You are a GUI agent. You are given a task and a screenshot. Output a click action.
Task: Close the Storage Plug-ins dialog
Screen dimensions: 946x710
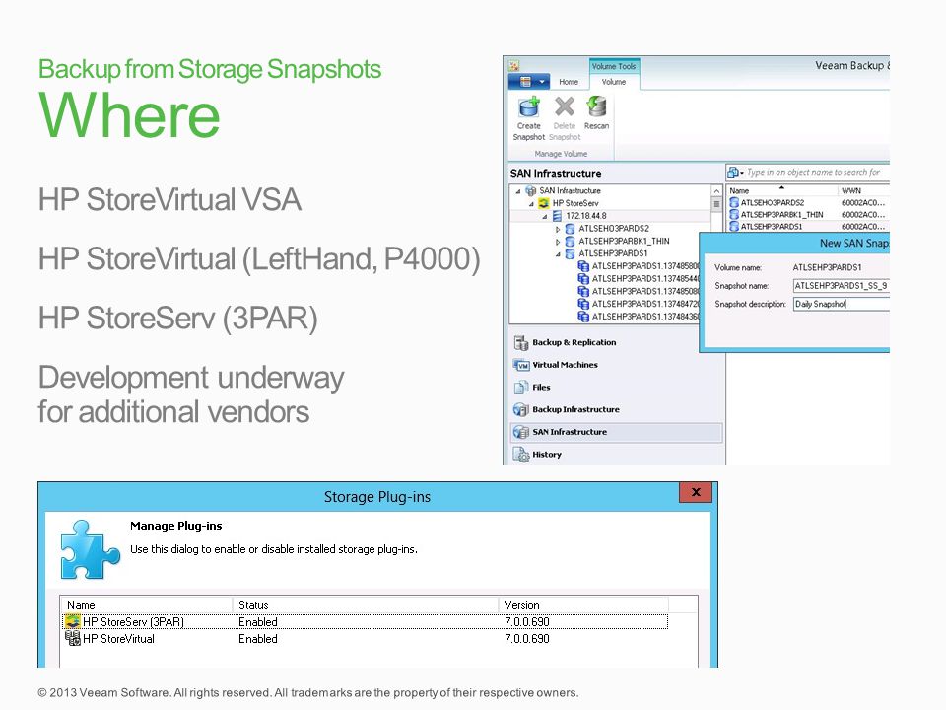(696, 492)
